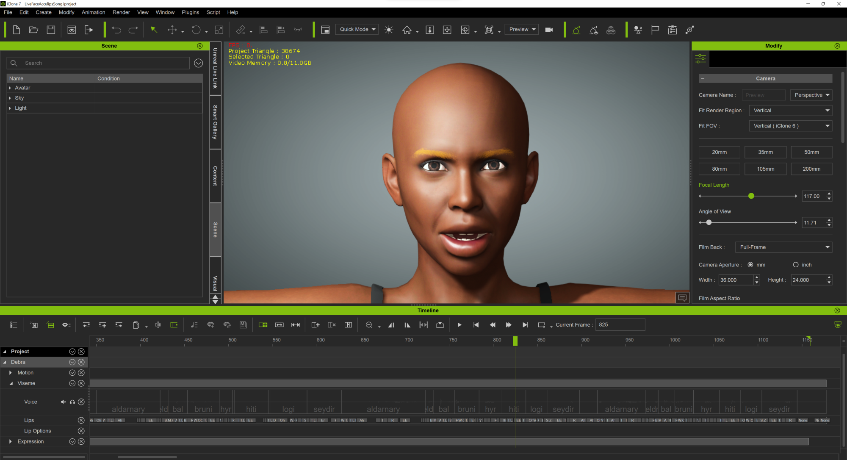Screen dimensions: 847x460
Task: Click the Modify panel sliders icon
Action: click(700, 59)
